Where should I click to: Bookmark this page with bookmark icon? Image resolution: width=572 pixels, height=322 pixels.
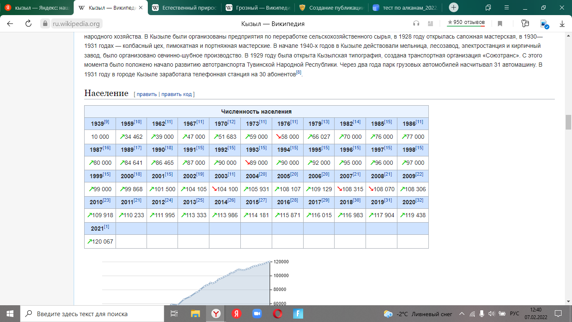(500, 24)
